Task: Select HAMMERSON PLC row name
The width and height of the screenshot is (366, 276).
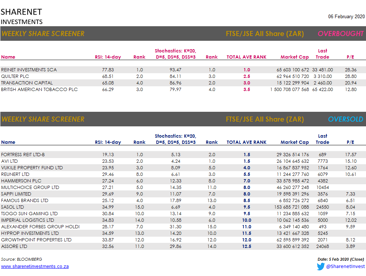Action: [x=21, y=181]
